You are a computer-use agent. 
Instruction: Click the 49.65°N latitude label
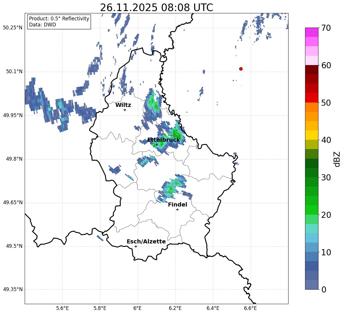pyautogui.click(x=13, y=202)
